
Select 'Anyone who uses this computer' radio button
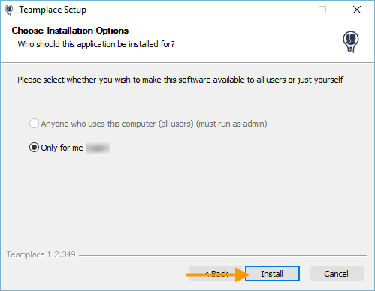(x=34, y=124)
